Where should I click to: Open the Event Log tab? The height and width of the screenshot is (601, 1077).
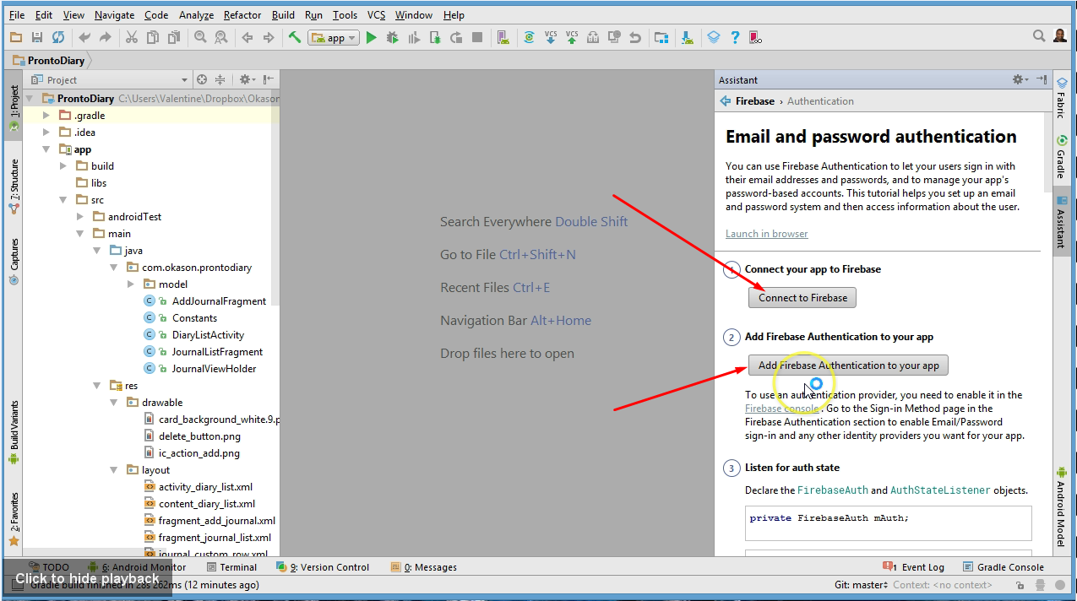coord(913,567)
